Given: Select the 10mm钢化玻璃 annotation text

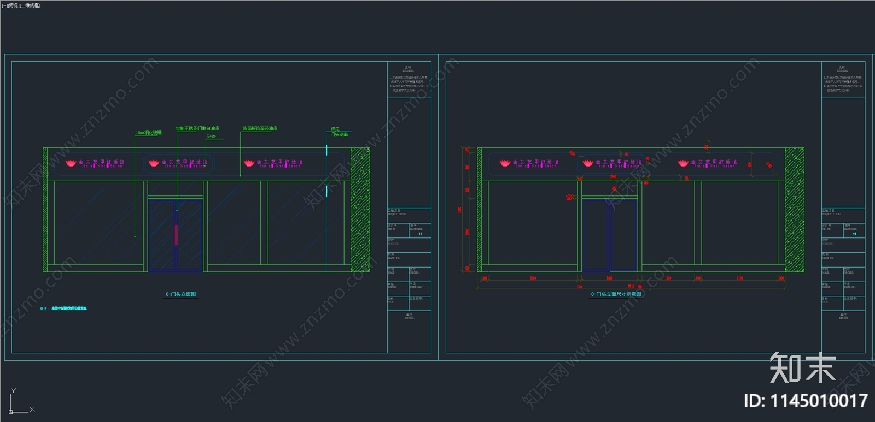Looking at the screenshot, I should click(149, 133).
